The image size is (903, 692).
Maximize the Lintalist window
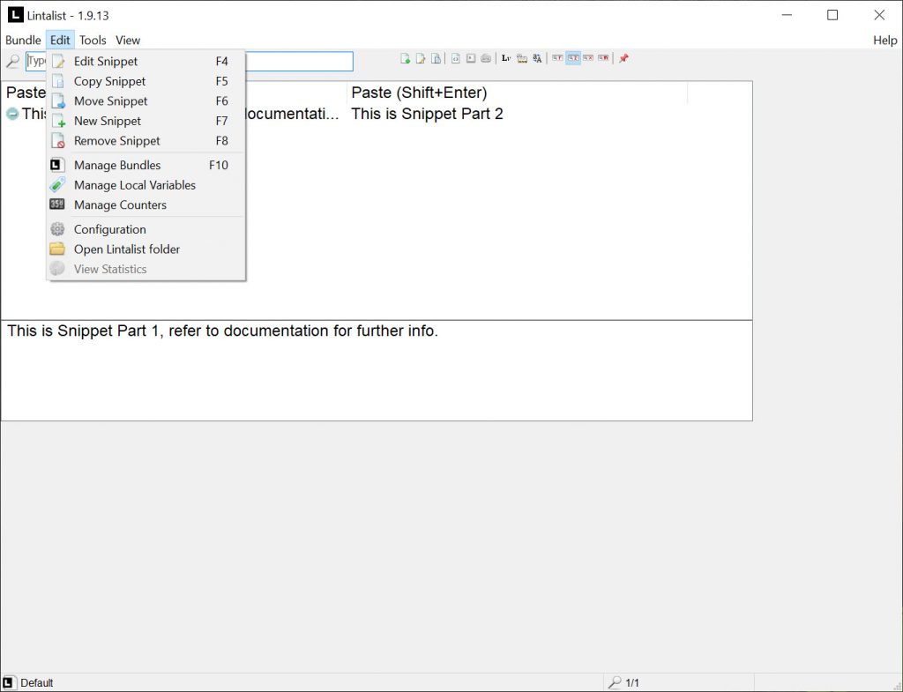click(832, 15)
